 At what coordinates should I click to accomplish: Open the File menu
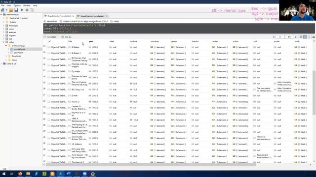(x=2, y=5)
